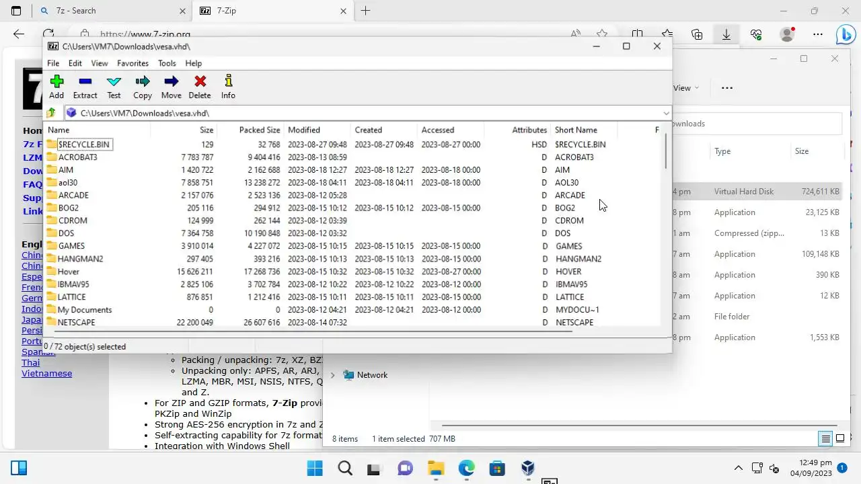Switch Explorer to details view layout

[825, 439]
